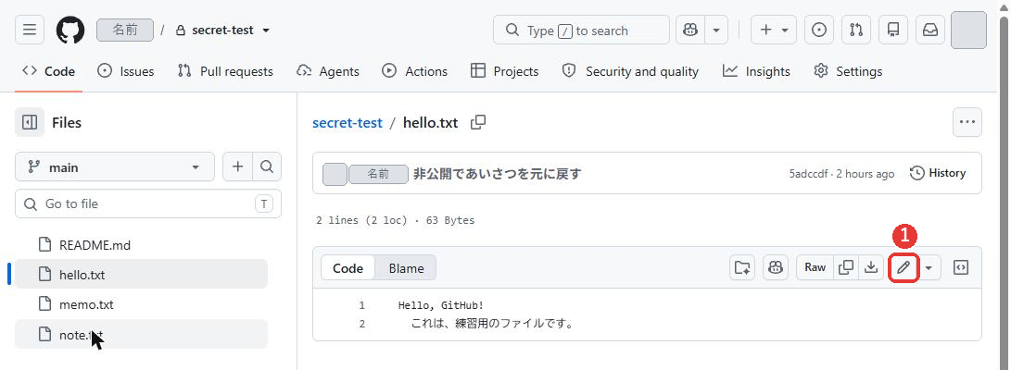Add a new file with plus button

238,167
